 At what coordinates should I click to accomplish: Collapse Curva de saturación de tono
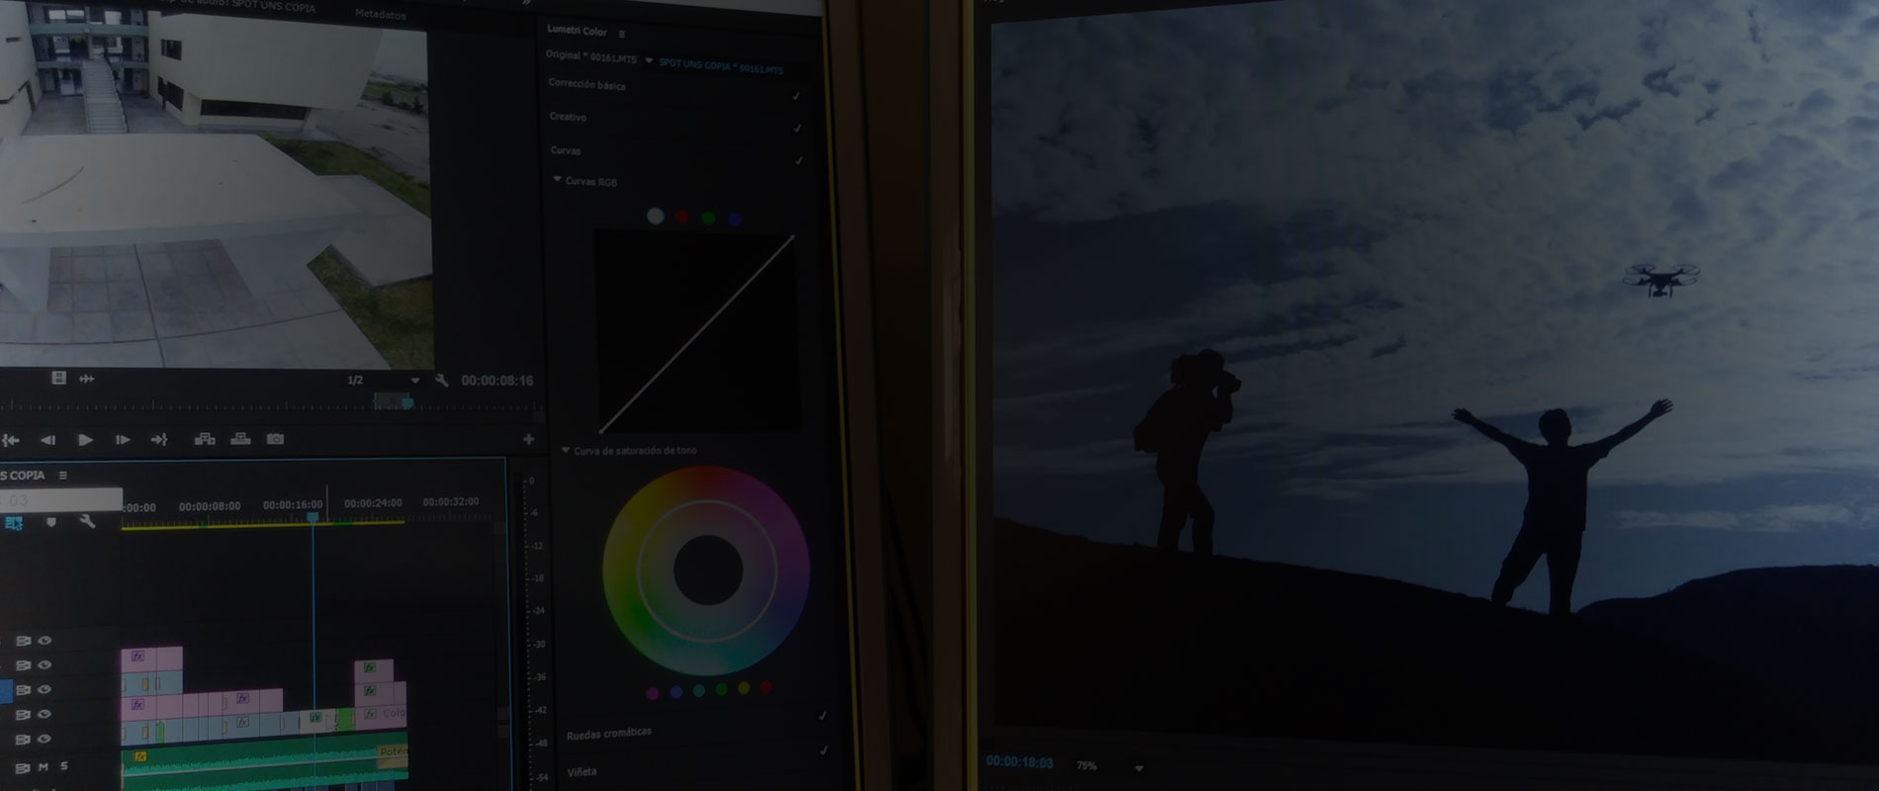pos(566,450)
